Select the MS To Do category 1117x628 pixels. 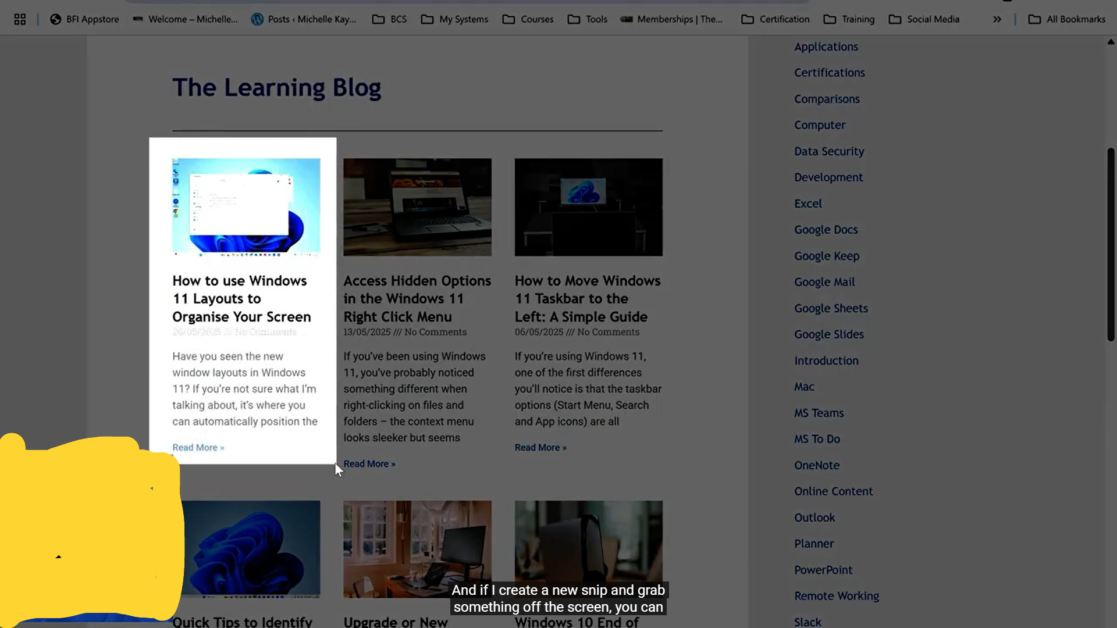(x=817, y=439)
